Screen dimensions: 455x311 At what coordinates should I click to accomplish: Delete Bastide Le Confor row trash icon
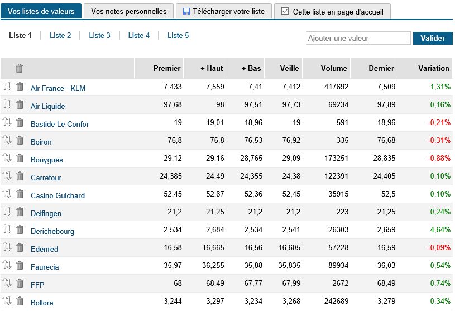tap(20, 122)
